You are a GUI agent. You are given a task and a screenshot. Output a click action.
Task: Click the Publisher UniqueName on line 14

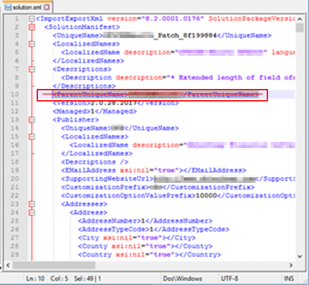tap(120, 128)
